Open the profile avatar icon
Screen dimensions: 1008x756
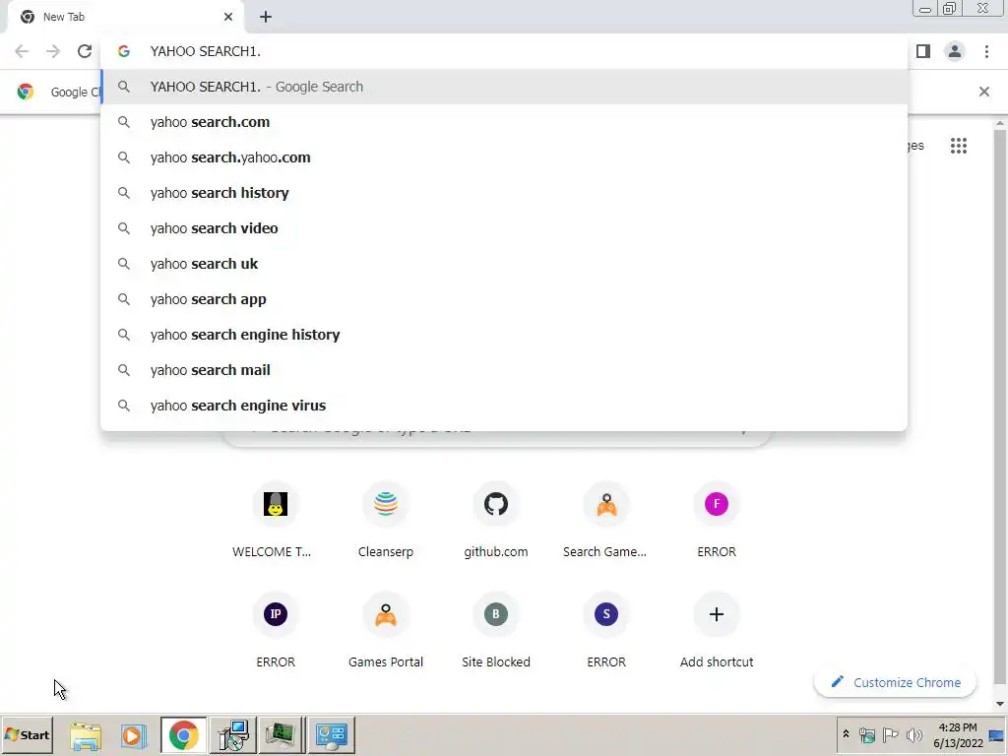955,51
